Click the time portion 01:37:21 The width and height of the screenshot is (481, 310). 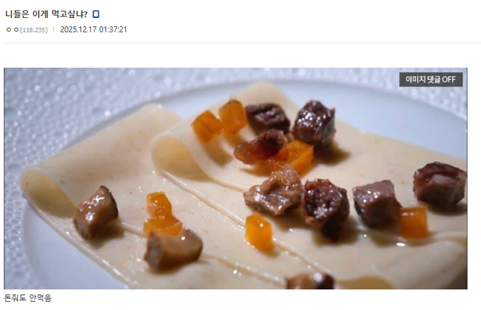[x=113, y=29]
